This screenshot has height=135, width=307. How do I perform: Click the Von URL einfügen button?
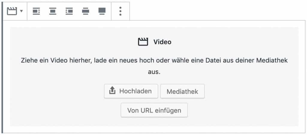coord(154,110)
